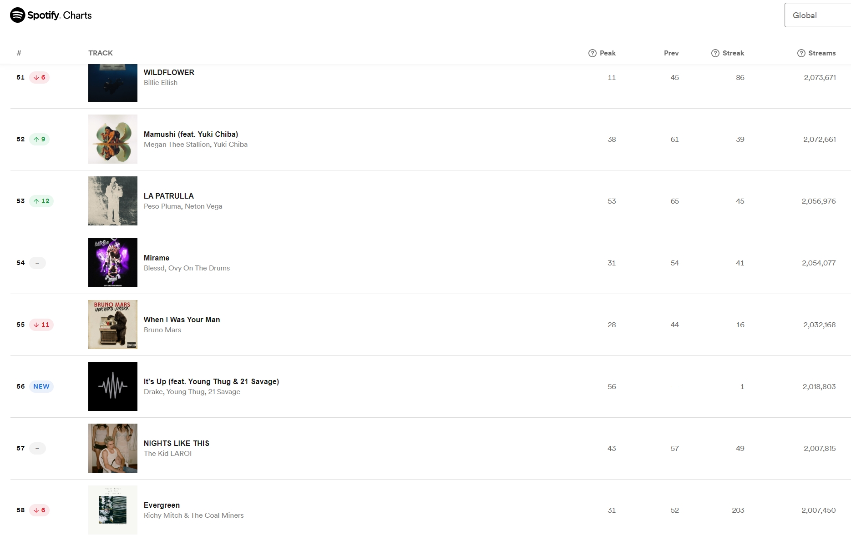Open Mamushi album cover thumbnail
The image size is (851, 535).
point(113,139)
